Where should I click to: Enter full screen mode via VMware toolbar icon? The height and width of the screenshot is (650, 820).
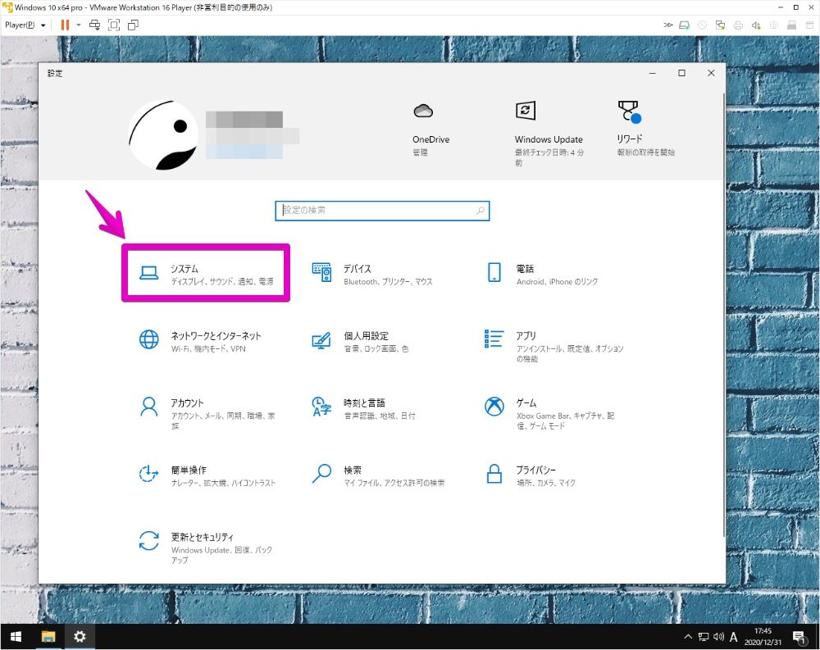pyautogui.click(x=113, y=25)
